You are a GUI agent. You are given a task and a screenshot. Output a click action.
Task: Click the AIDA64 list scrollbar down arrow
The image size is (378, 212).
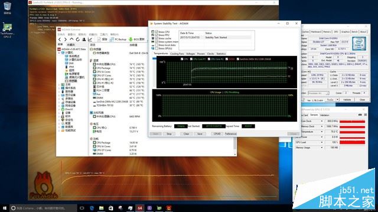pyautogui.click(x=235, y=154)
